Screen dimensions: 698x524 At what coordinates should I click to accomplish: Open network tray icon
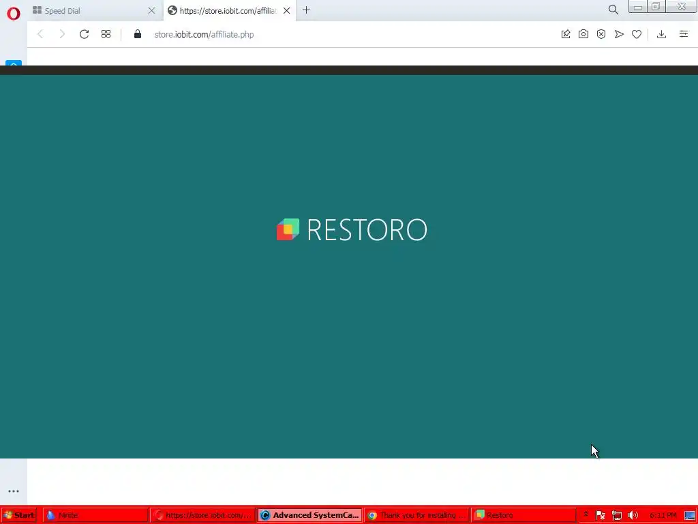click(616, 515)
